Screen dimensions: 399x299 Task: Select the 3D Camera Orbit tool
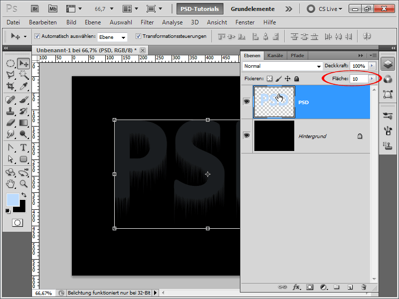coord(23,172)
